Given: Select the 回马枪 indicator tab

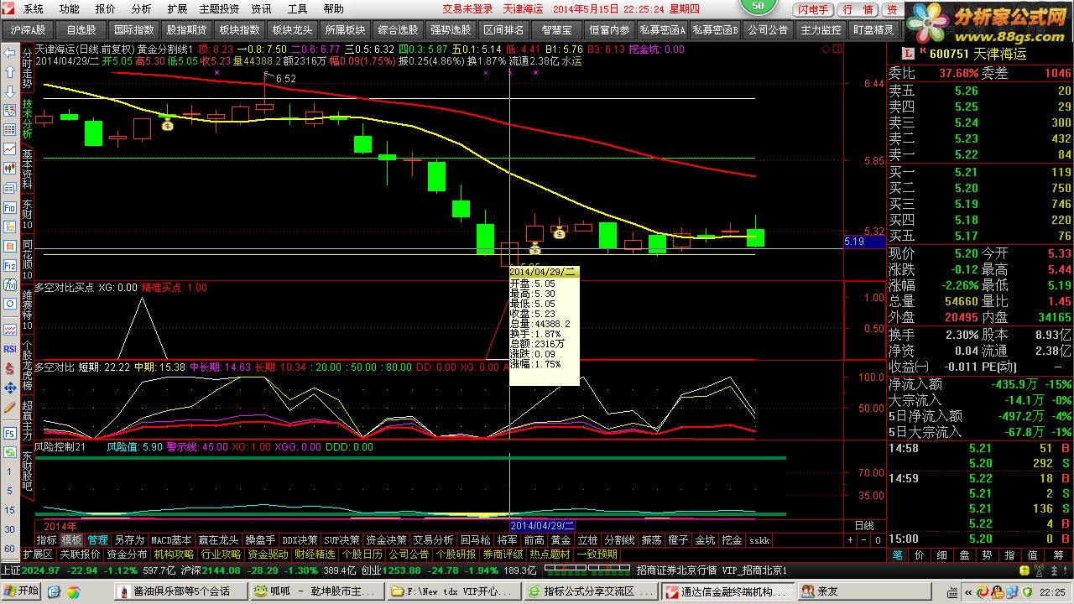Looking at the screenshot, I should pos(476,540).
